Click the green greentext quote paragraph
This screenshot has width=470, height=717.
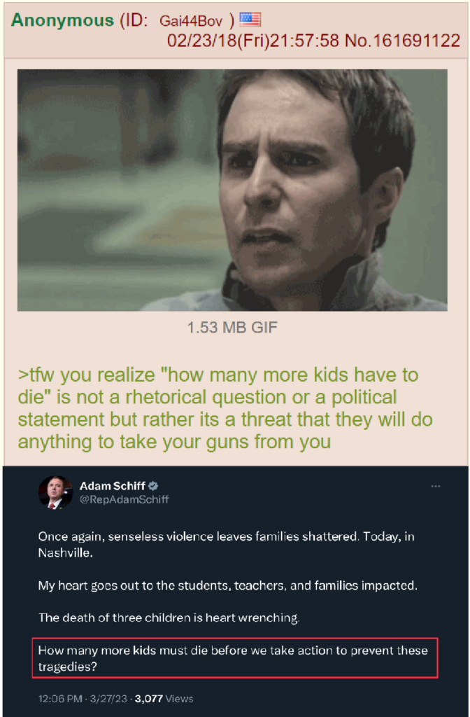(225, 408)
